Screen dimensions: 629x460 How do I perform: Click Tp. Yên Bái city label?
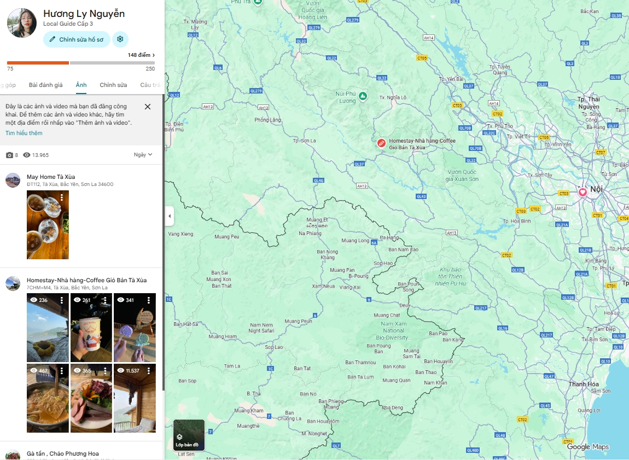(451, 79)
